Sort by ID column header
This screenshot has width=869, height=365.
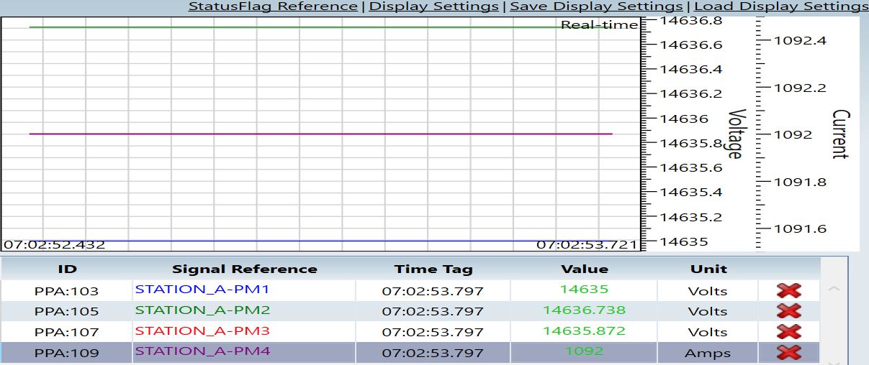point(67,269)
